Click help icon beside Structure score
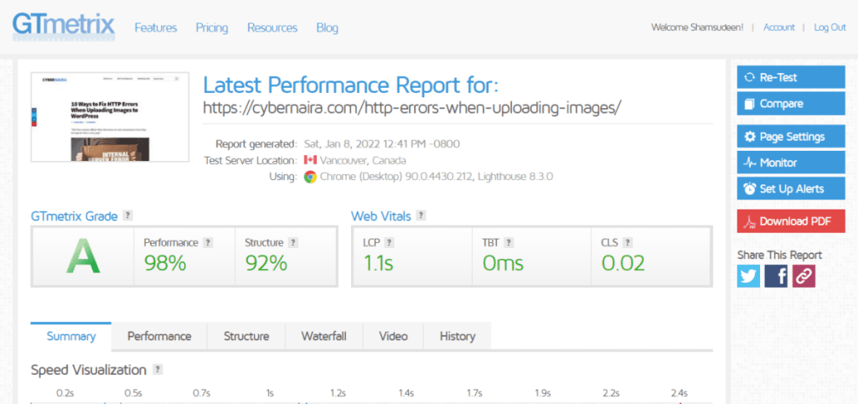This screenshot has height=404, width=858. [x=292, y=242]
